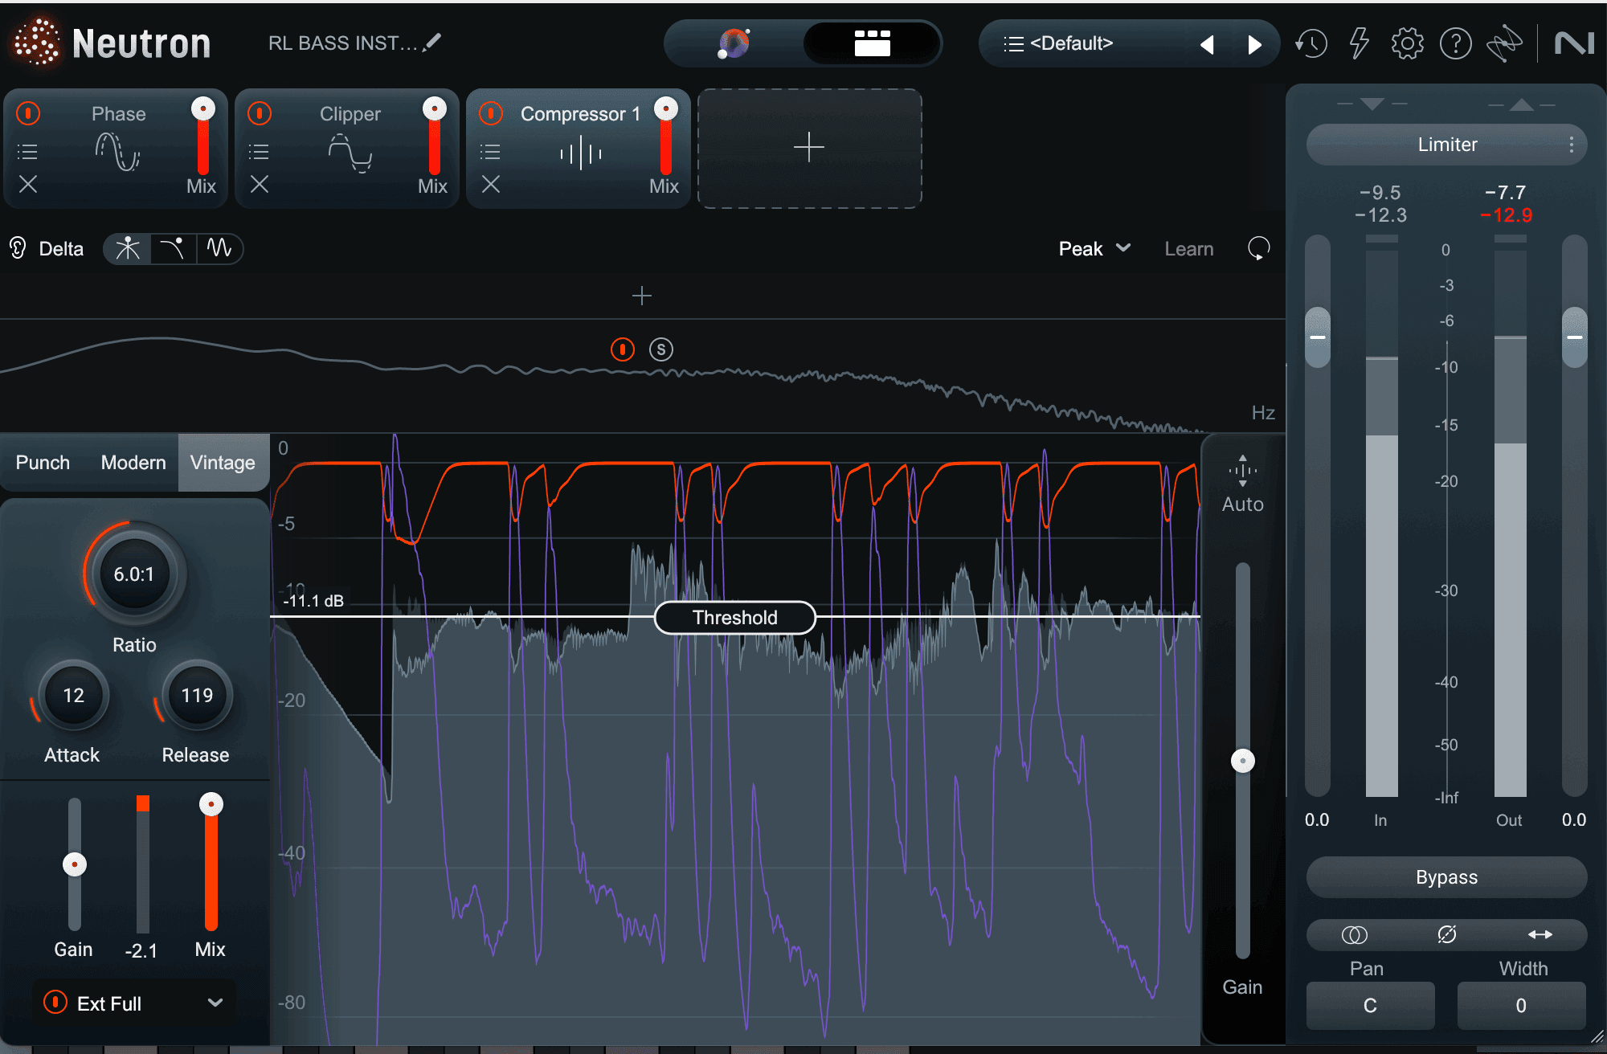Select the Phase module waveform icon
Image resolution: width=1607 pixels, height=1054 pixels.
click(117, 152)
